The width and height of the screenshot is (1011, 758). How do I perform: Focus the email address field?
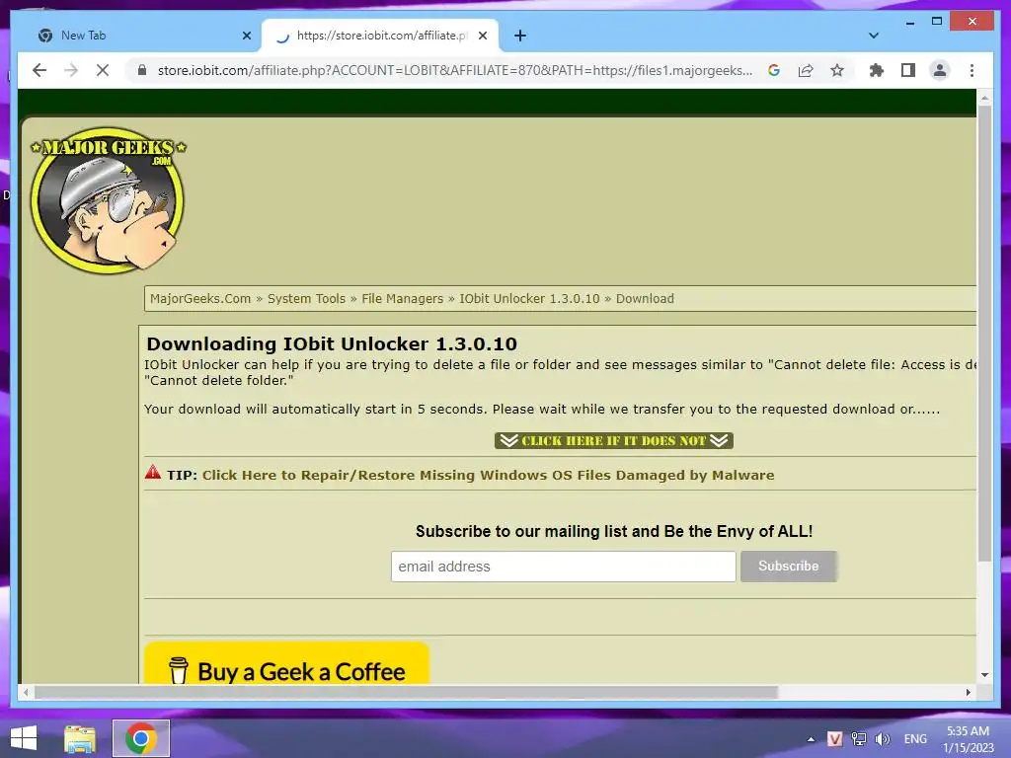(563, 567)
